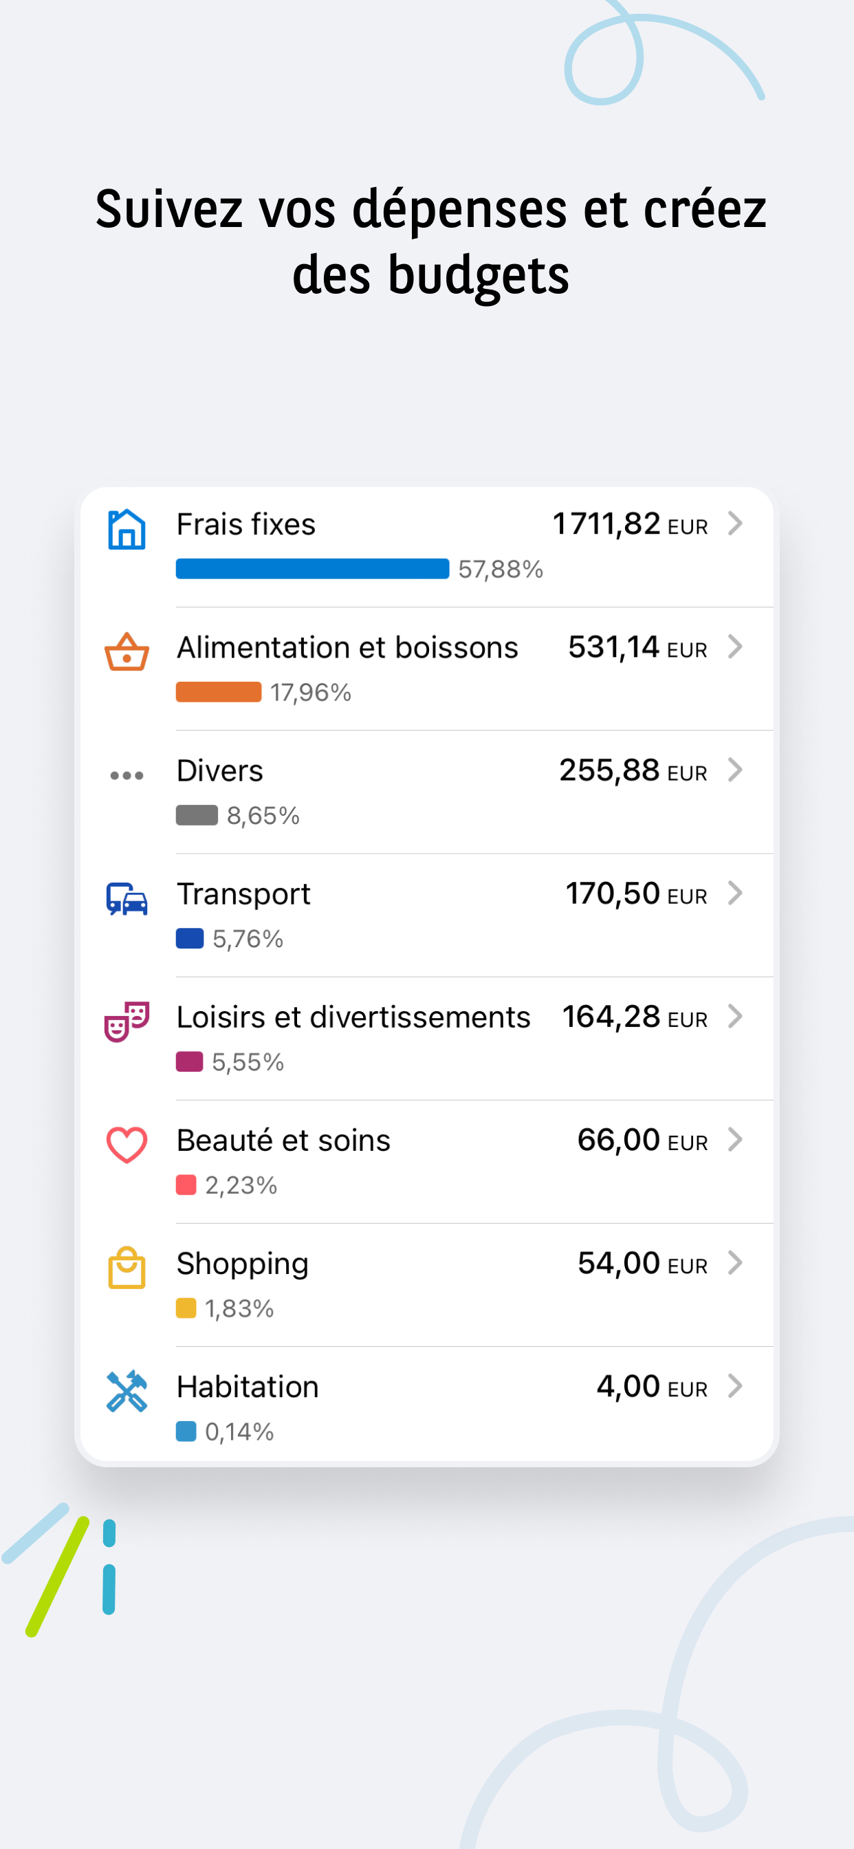This screenshot has height=1849, width=854.
Task: Open the Frais fixes category label
Action: [x=246, y=524]
